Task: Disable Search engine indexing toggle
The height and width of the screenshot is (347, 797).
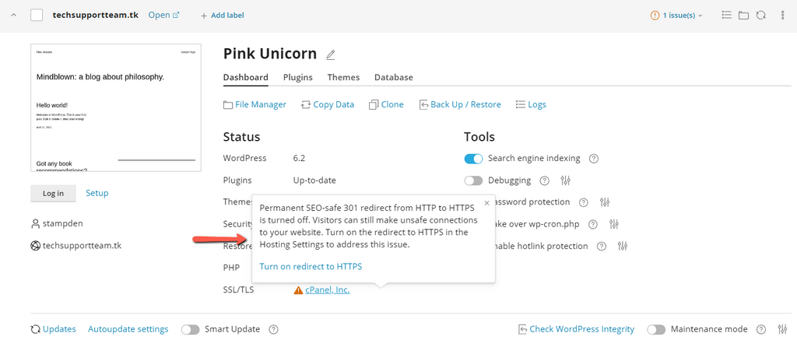Action: (473, 159)
